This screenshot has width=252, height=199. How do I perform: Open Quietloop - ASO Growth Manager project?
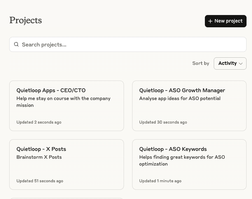tap(182, 90)
